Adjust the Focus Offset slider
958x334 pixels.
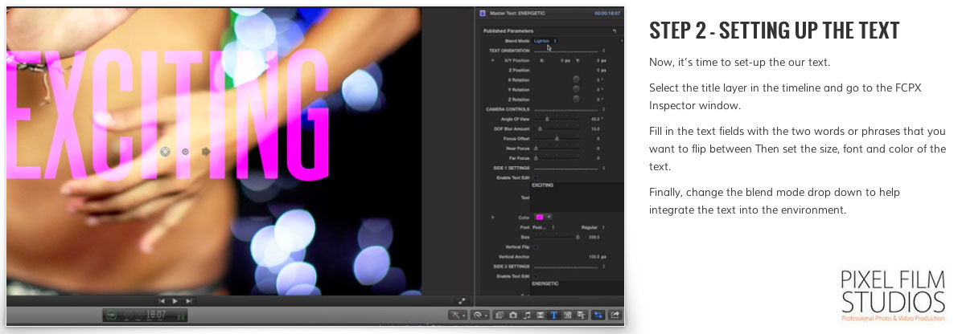point(557,139)
